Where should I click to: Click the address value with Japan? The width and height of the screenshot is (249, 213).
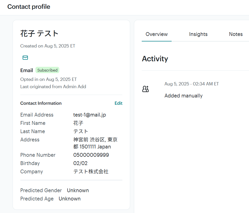point(95,143)
